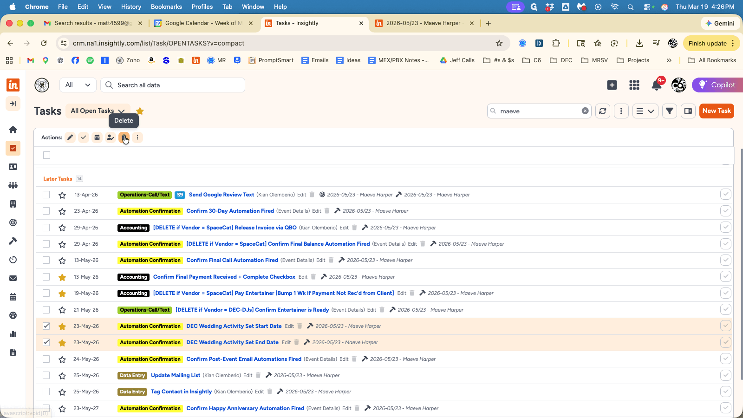Click the calendar icon in Actions bar
The height and width of the screenshot is (418, 743).
97,137
